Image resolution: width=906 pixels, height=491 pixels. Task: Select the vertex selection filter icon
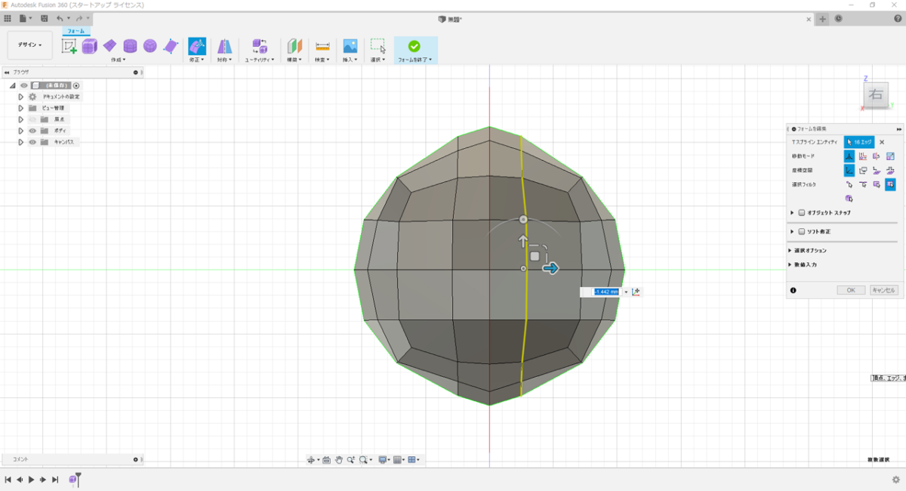[849, 184]
